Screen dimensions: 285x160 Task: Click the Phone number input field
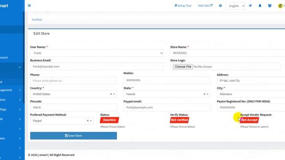coord(73,81)
